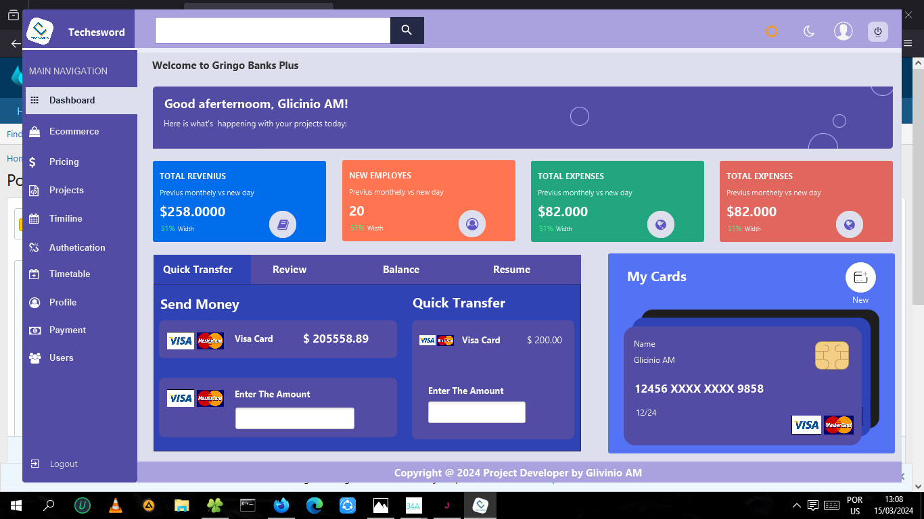Switch to light mode with sun icon
924x519 pixels.
772,31
